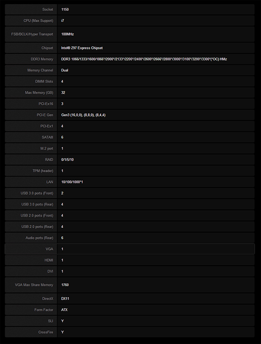Select the Intel Z97 Express Chipset value
The height and width of the screenshot is (344, 261).
click(82, 48)
